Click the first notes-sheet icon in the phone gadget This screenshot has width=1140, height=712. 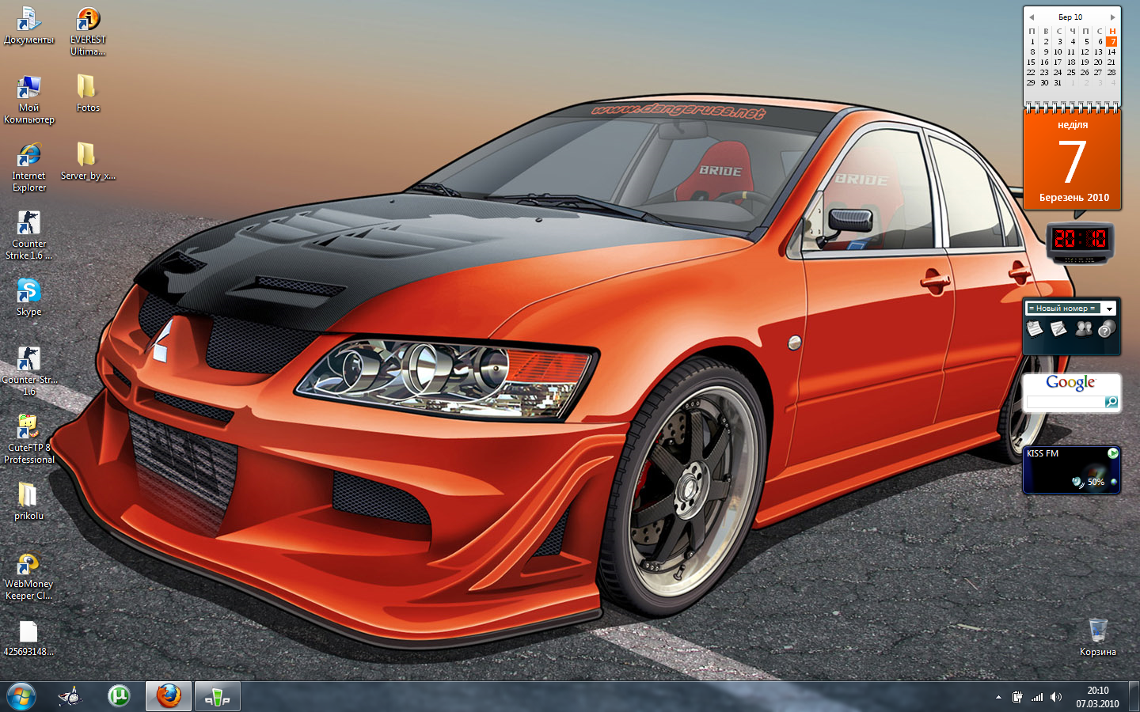pyautogui.click(x=1035, y=328)
